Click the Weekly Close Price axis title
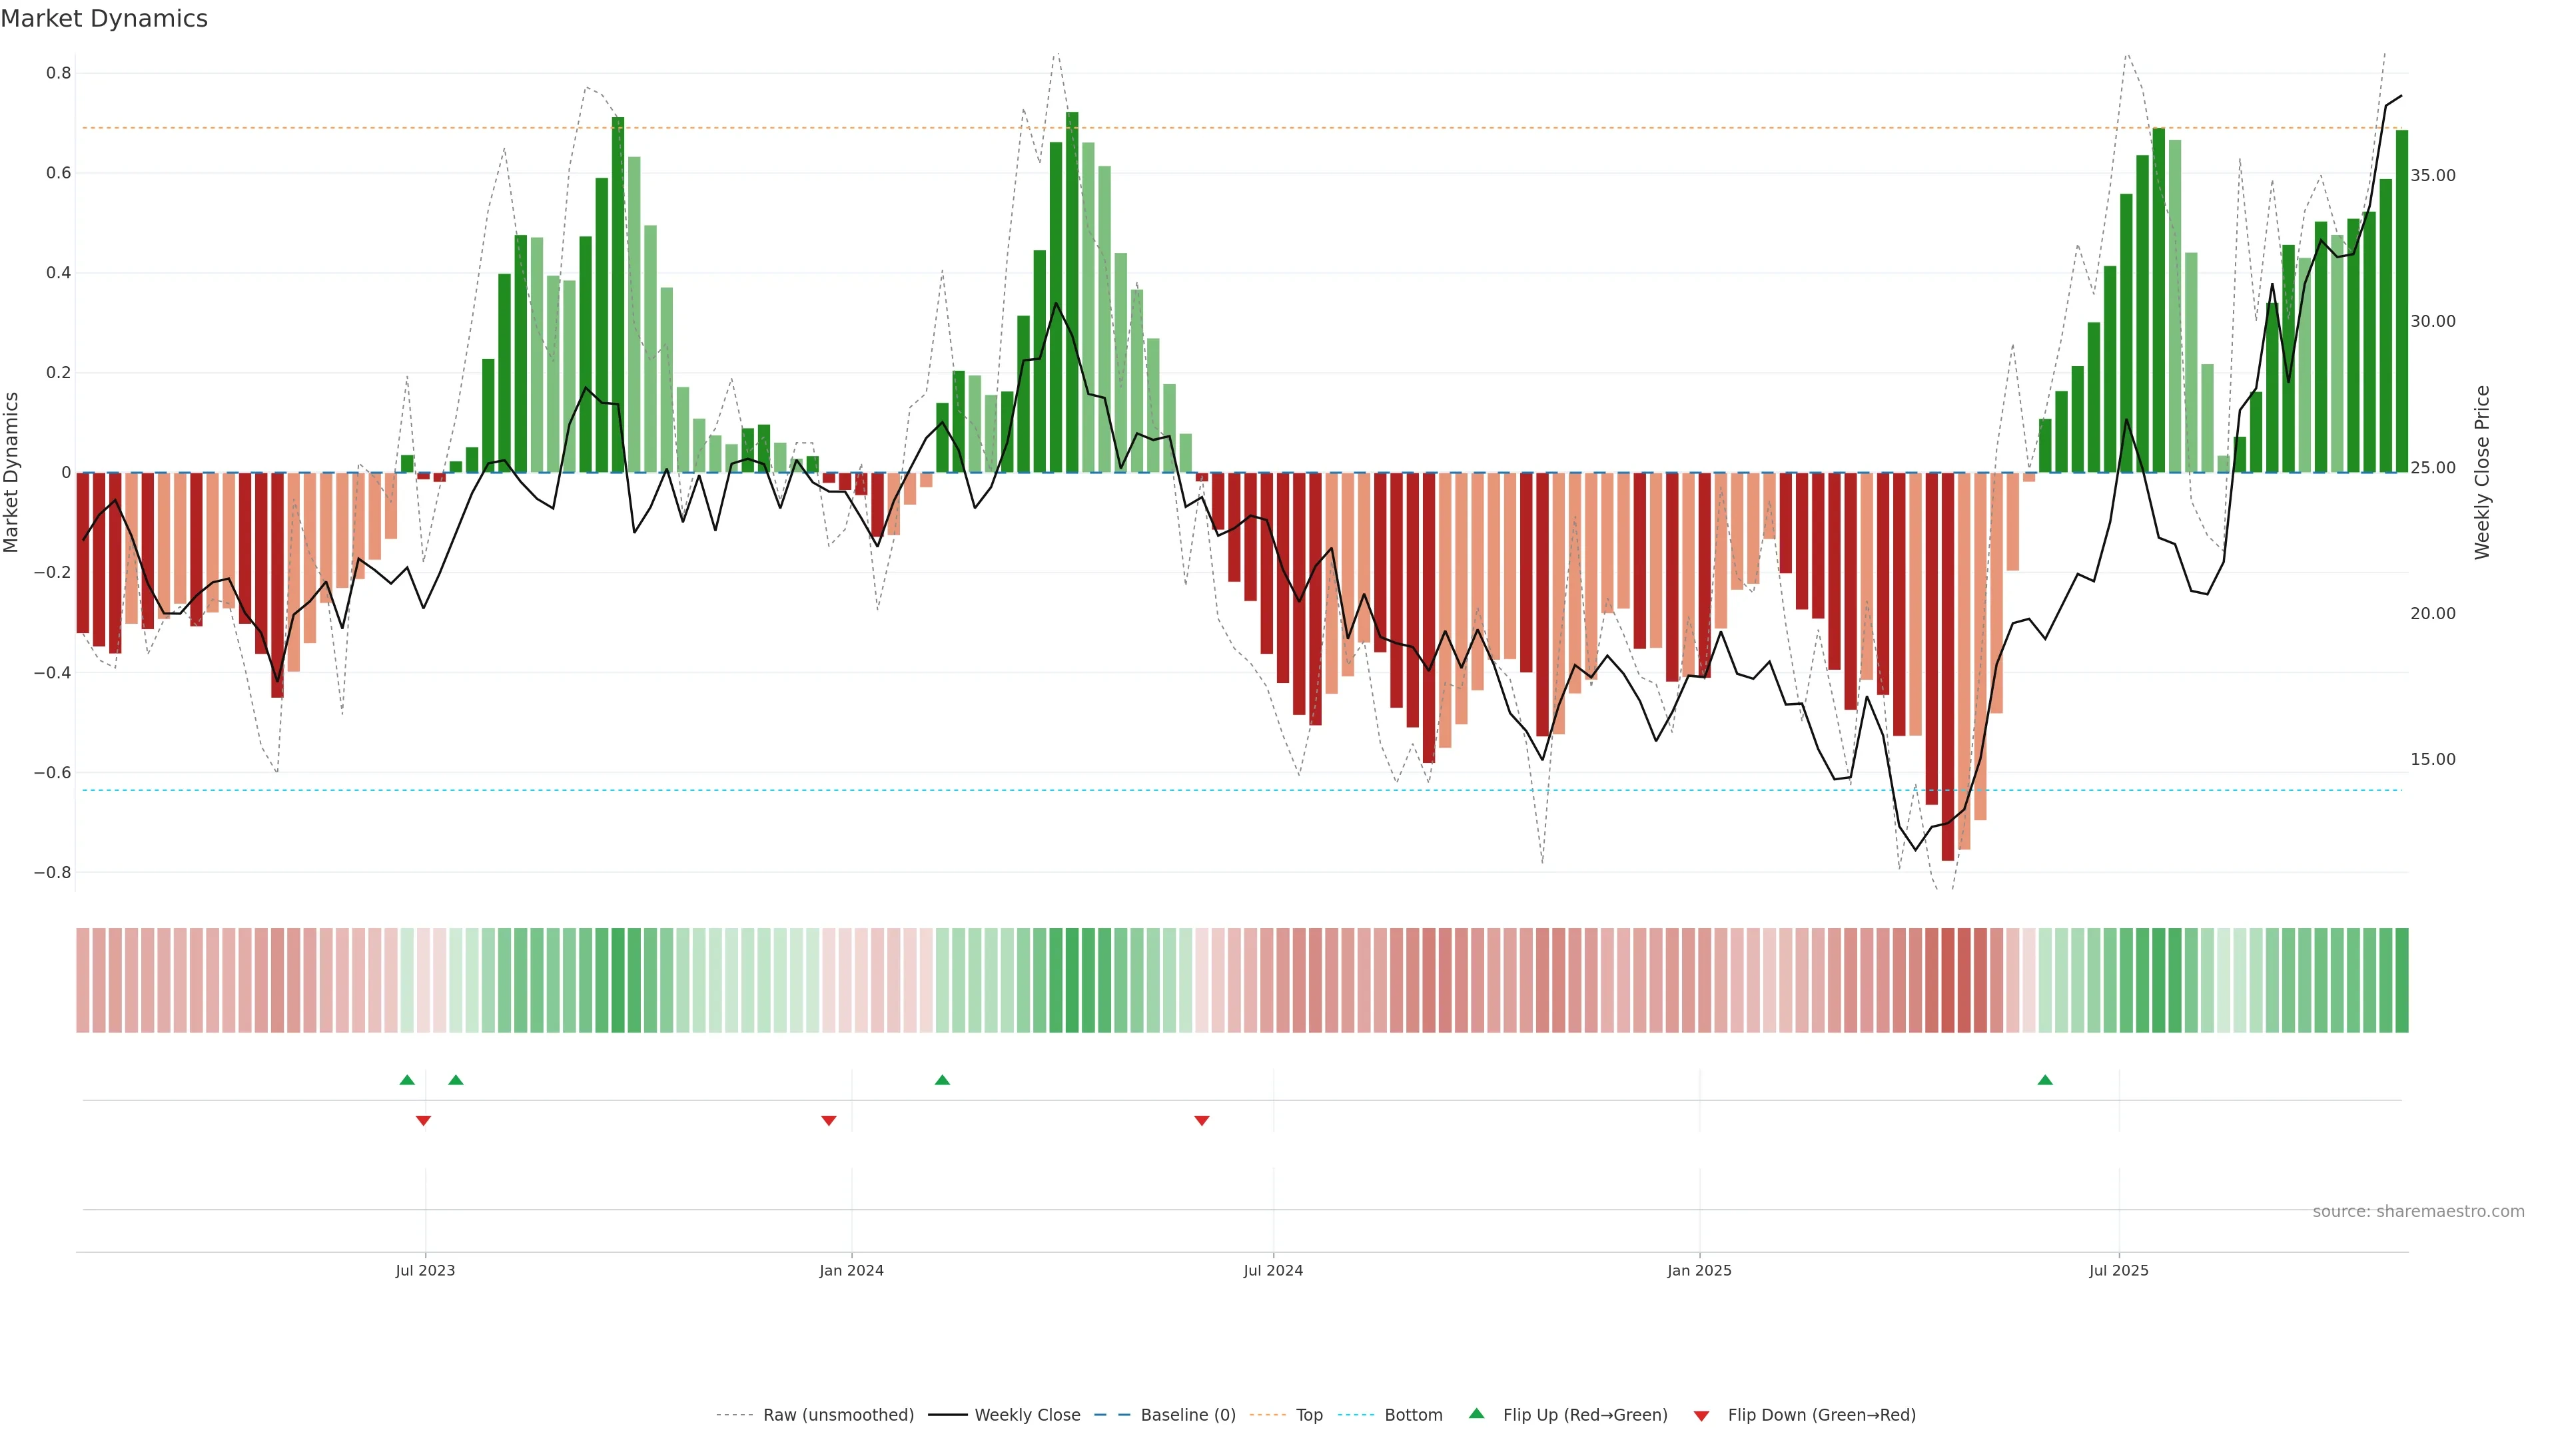This screenshot has height=1438, width=2558. coord(2481,473)
